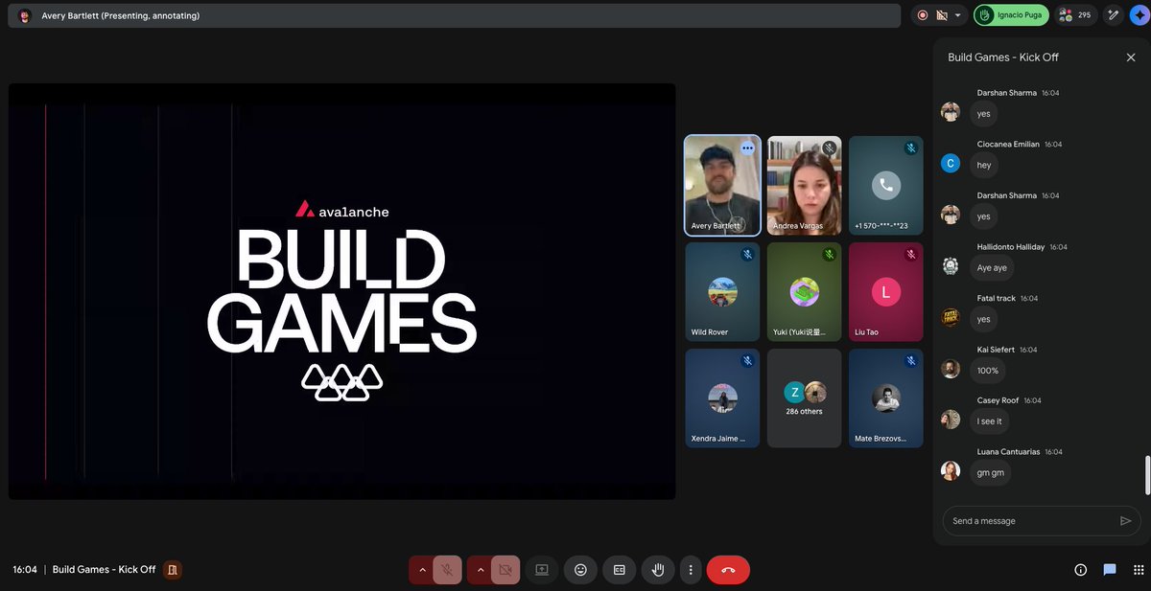Image resolution: width=1151 pixels, height=591 pixels.
Task: Click muted mic icon on the phone caller tile
Action: (911, 148)
